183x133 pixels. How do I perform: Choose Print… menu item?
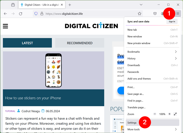[x=152, y=87]
